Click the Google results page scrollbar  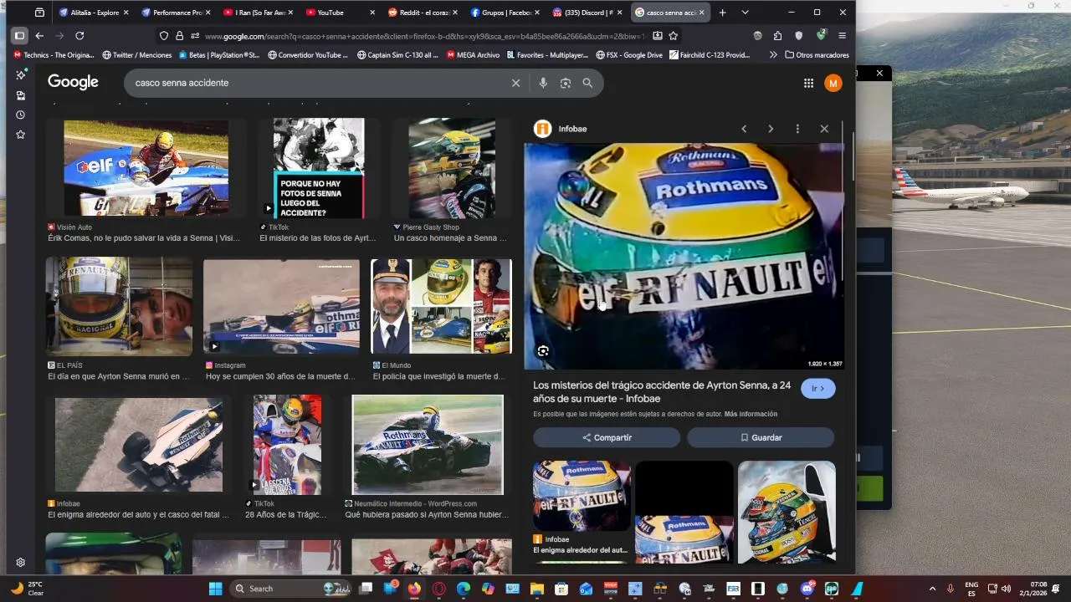(853, 155)
